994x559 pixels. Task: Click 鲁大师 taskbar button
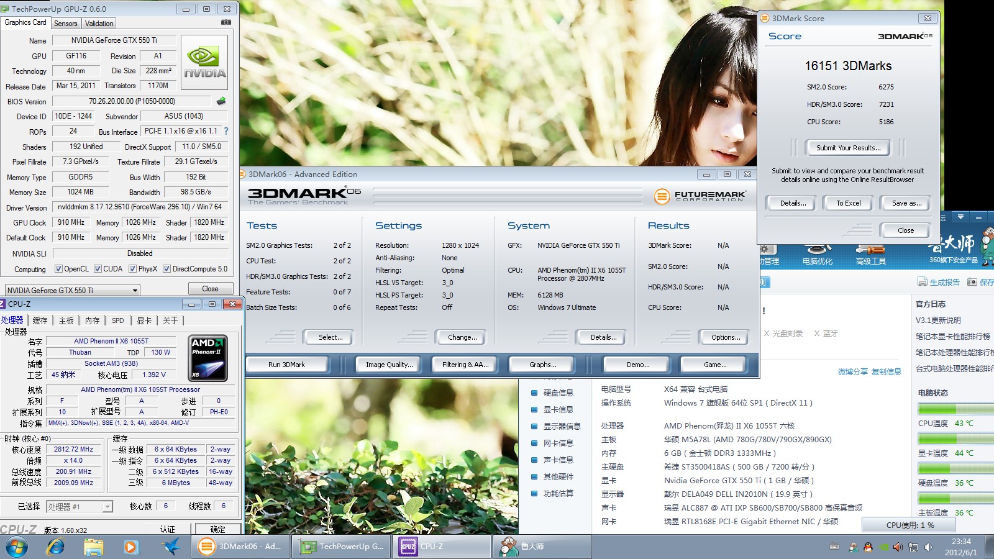point(542,547)
